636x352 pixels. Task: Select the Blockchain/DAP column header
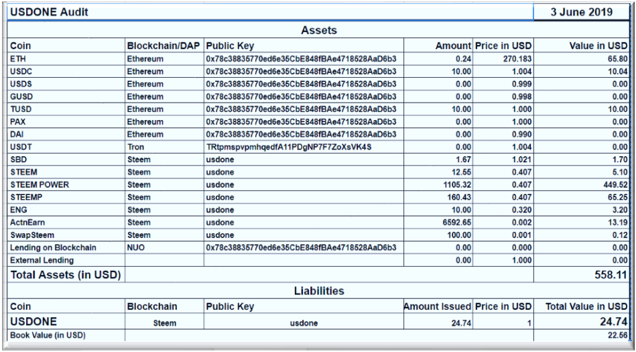point(164,46)
